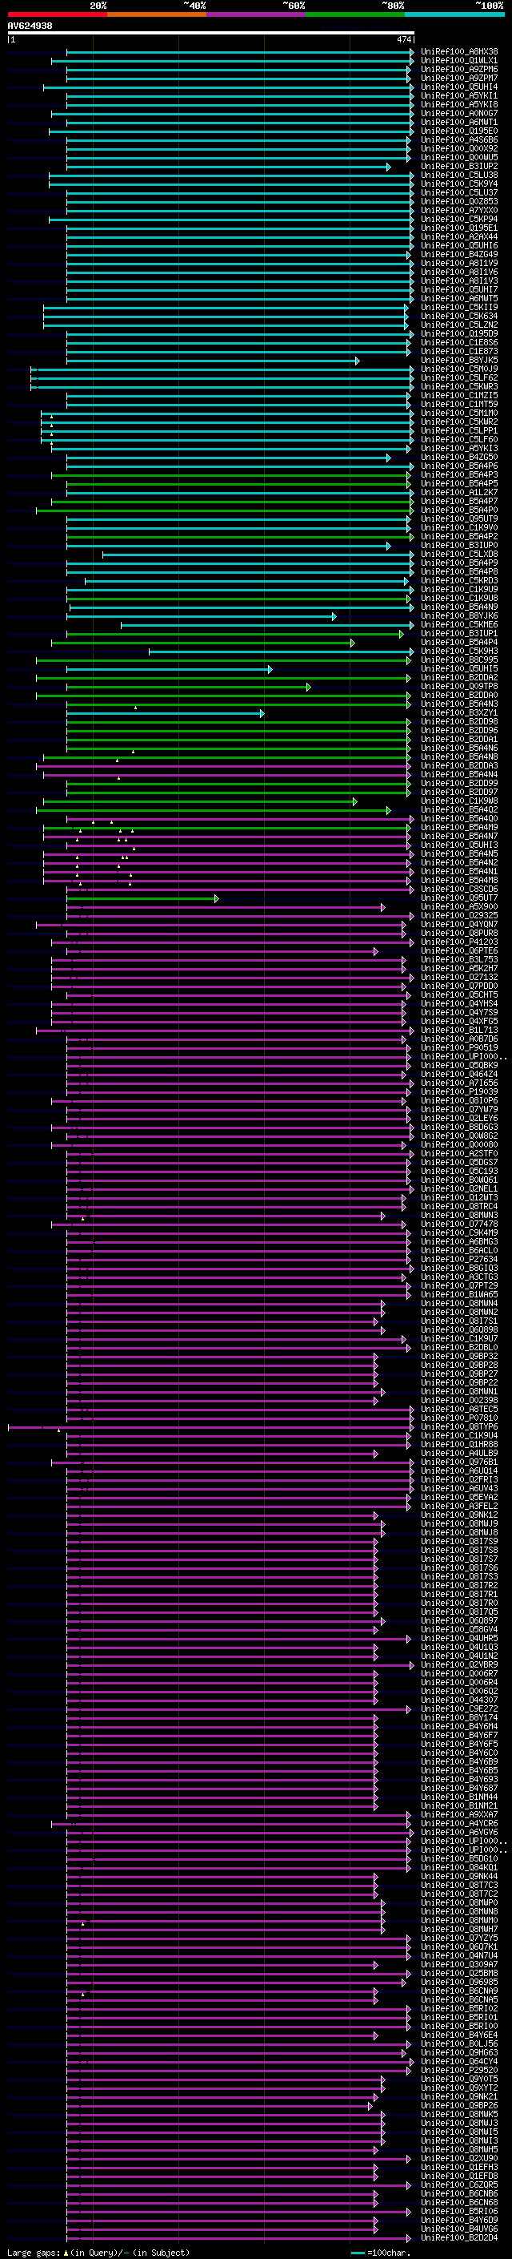Select the UniRef100_C1K9W8 label

pyautogui.click(x=458, y=801)
